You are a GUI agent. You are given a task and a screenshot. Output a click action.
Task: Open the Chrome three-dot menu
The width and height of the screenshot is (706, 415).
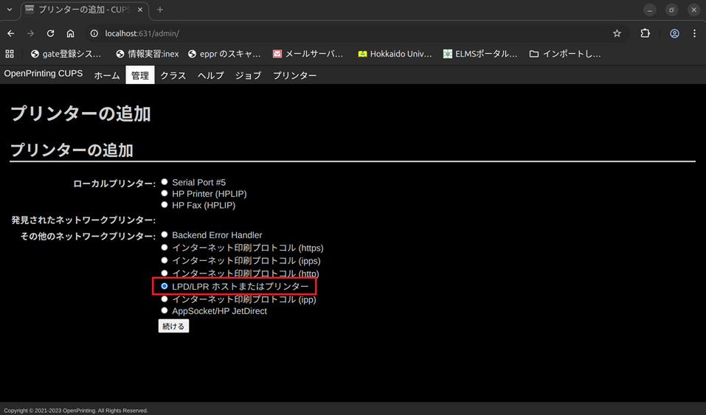[694, 33]
